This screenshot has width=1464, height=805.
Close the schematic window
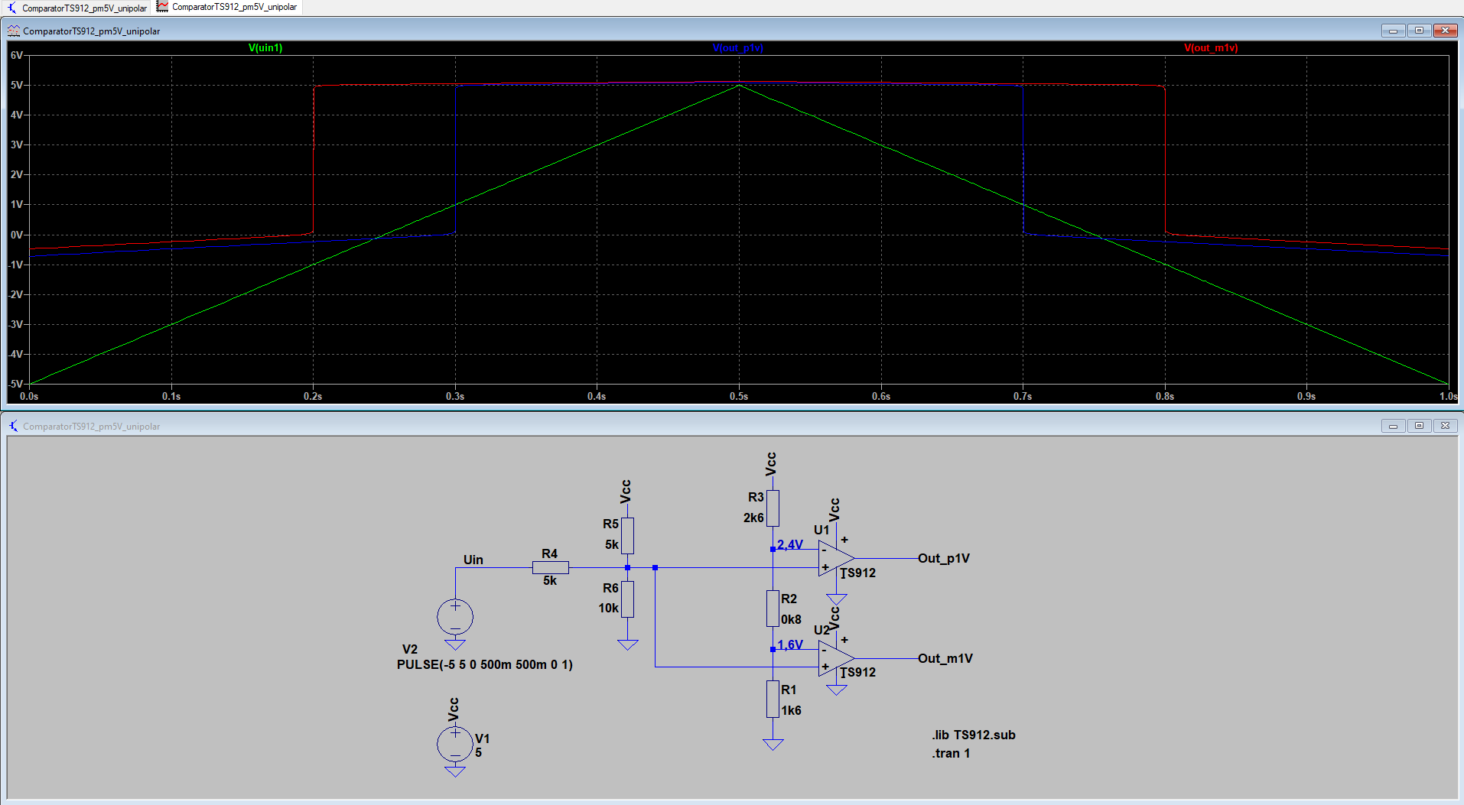click(x=1445, y=426)
